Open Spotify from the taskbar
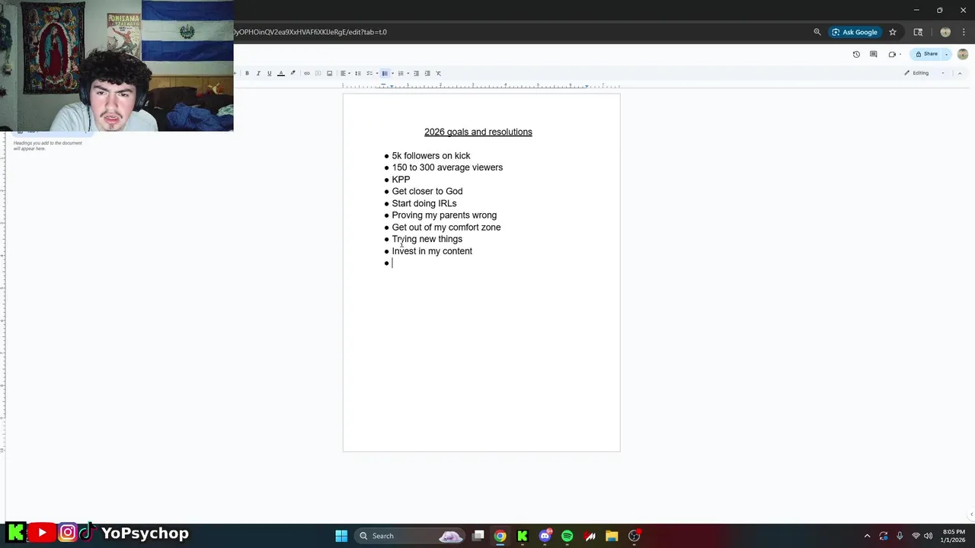 click(x=567, y=536)
